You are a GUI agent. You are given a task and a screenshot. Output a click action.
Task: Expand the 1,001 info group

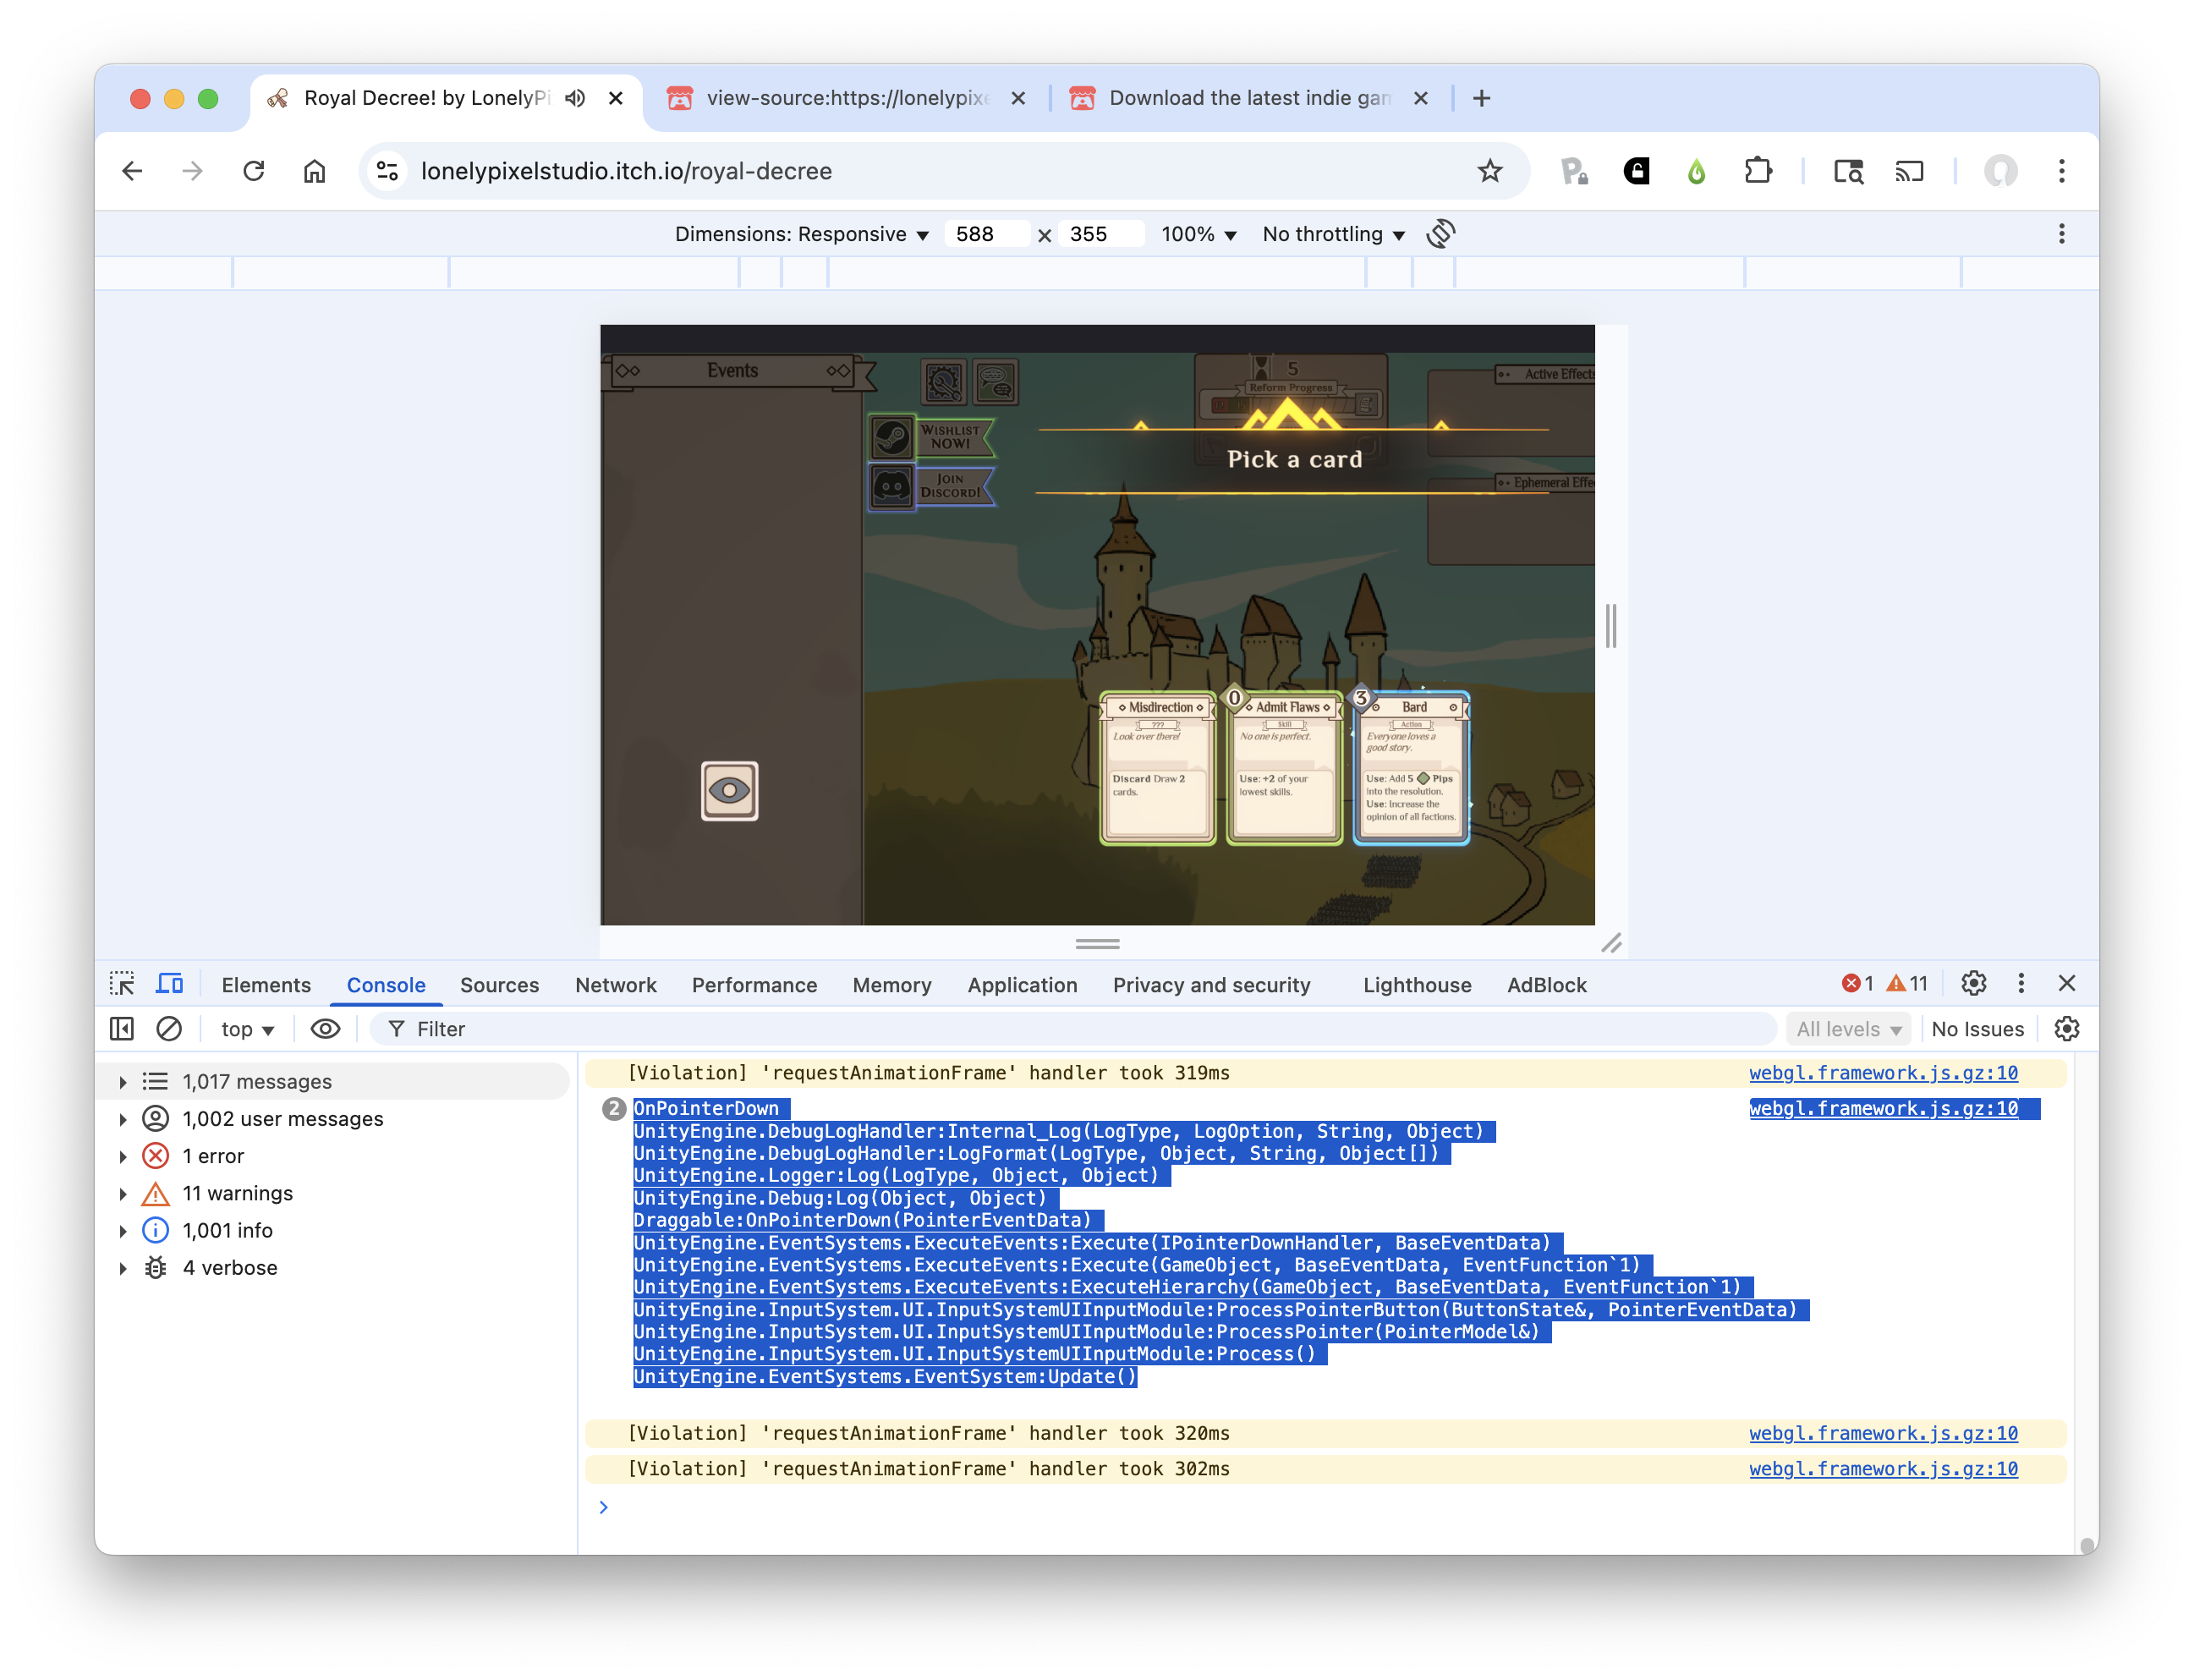(123, 1230)
